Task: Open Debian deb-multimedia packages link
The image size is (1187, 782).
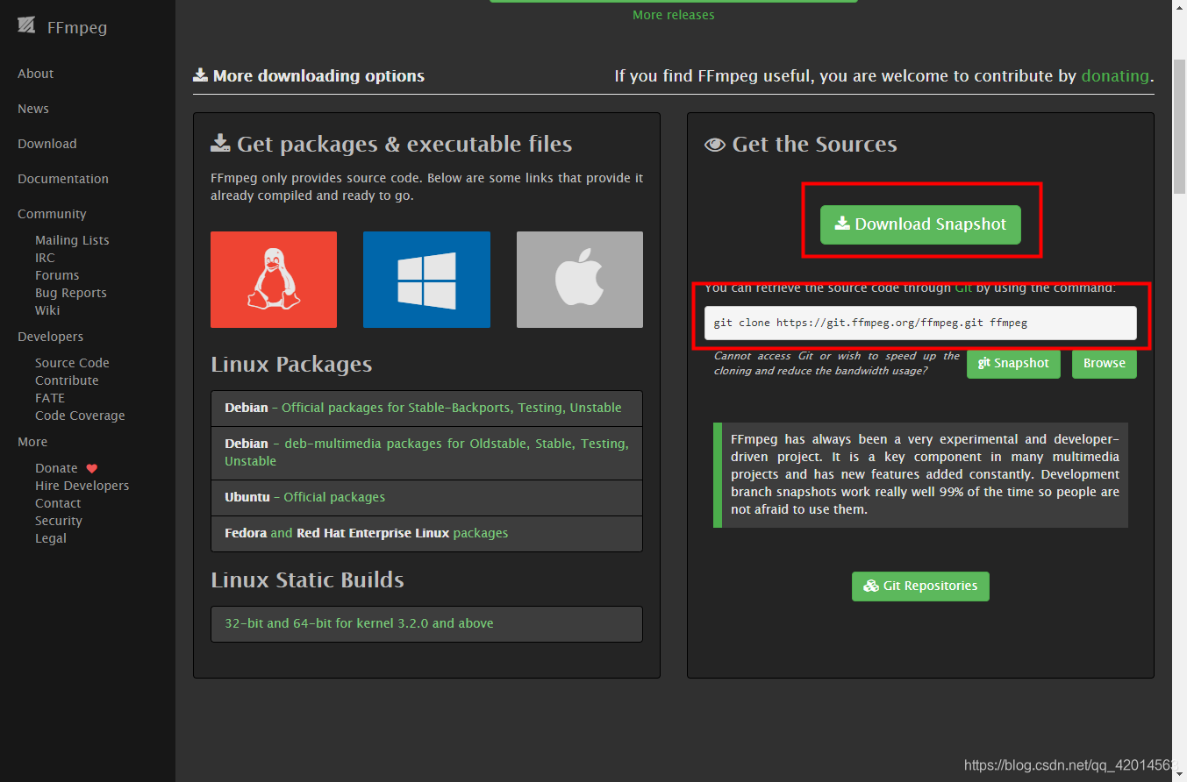Action: point(426,452)
